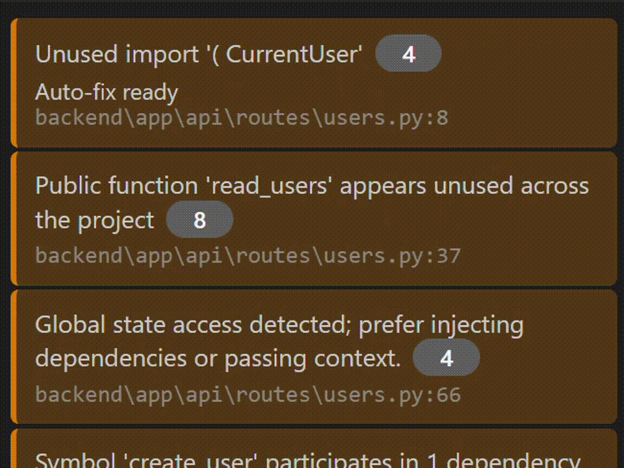Open file path users.py:66 under global state issue
The image size is (624, 468).
(x=248, y=395)
